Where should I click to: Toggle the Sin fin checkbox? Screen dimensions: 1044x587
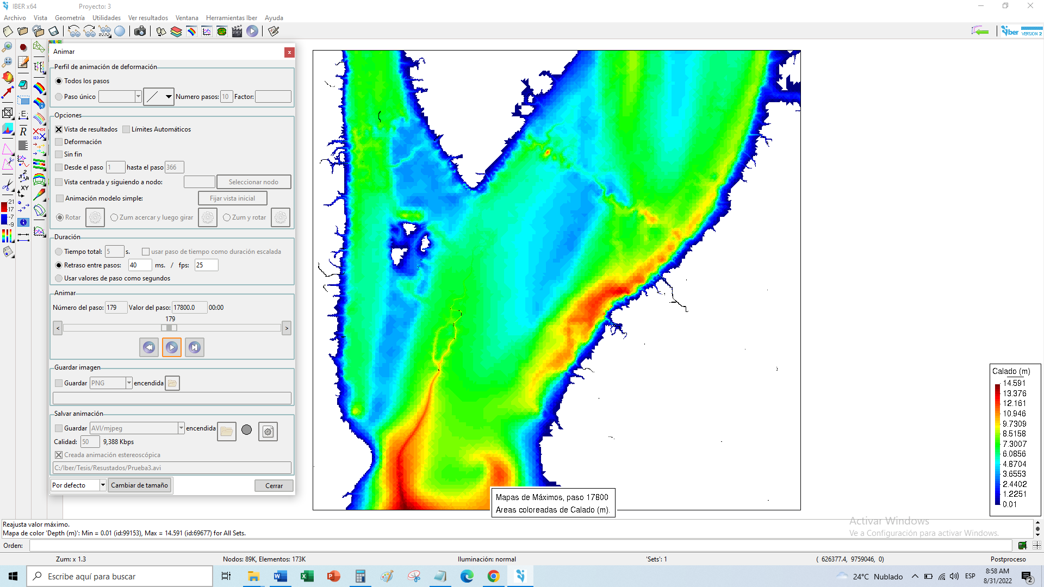(x=59, y=154)
